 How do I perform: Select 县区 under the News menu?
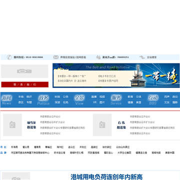click(21, 102)
